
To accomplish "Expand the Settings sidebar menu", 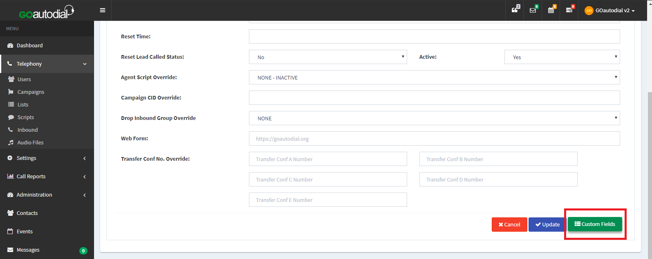I will coord(47,158).
